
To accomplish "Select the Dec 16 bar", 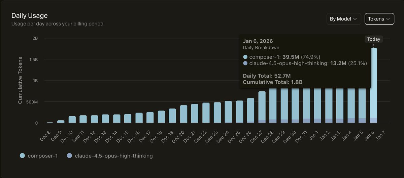I will click(139, 118).
